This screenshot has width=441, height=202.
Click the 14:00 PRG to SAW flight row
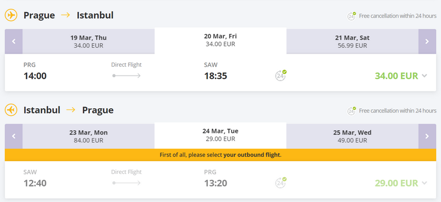pos(220,72)
